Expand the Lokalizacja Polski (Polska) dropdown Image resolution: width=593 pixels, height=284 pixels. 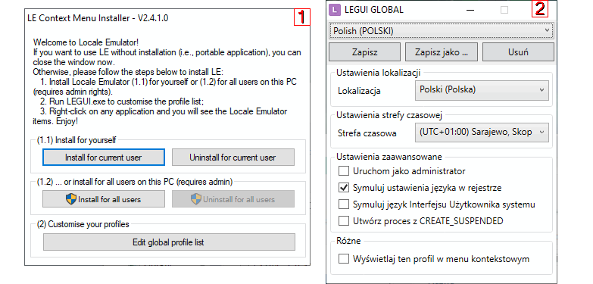pos(482,90)
